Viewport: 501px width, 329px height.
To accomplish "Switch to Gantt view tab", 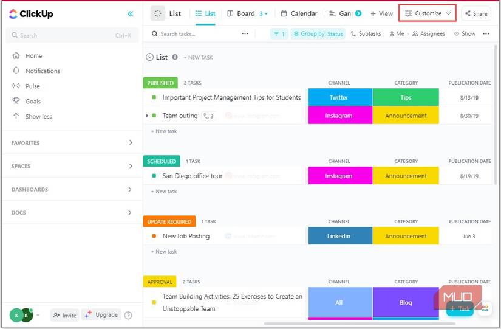I will [x=341, y=13].
